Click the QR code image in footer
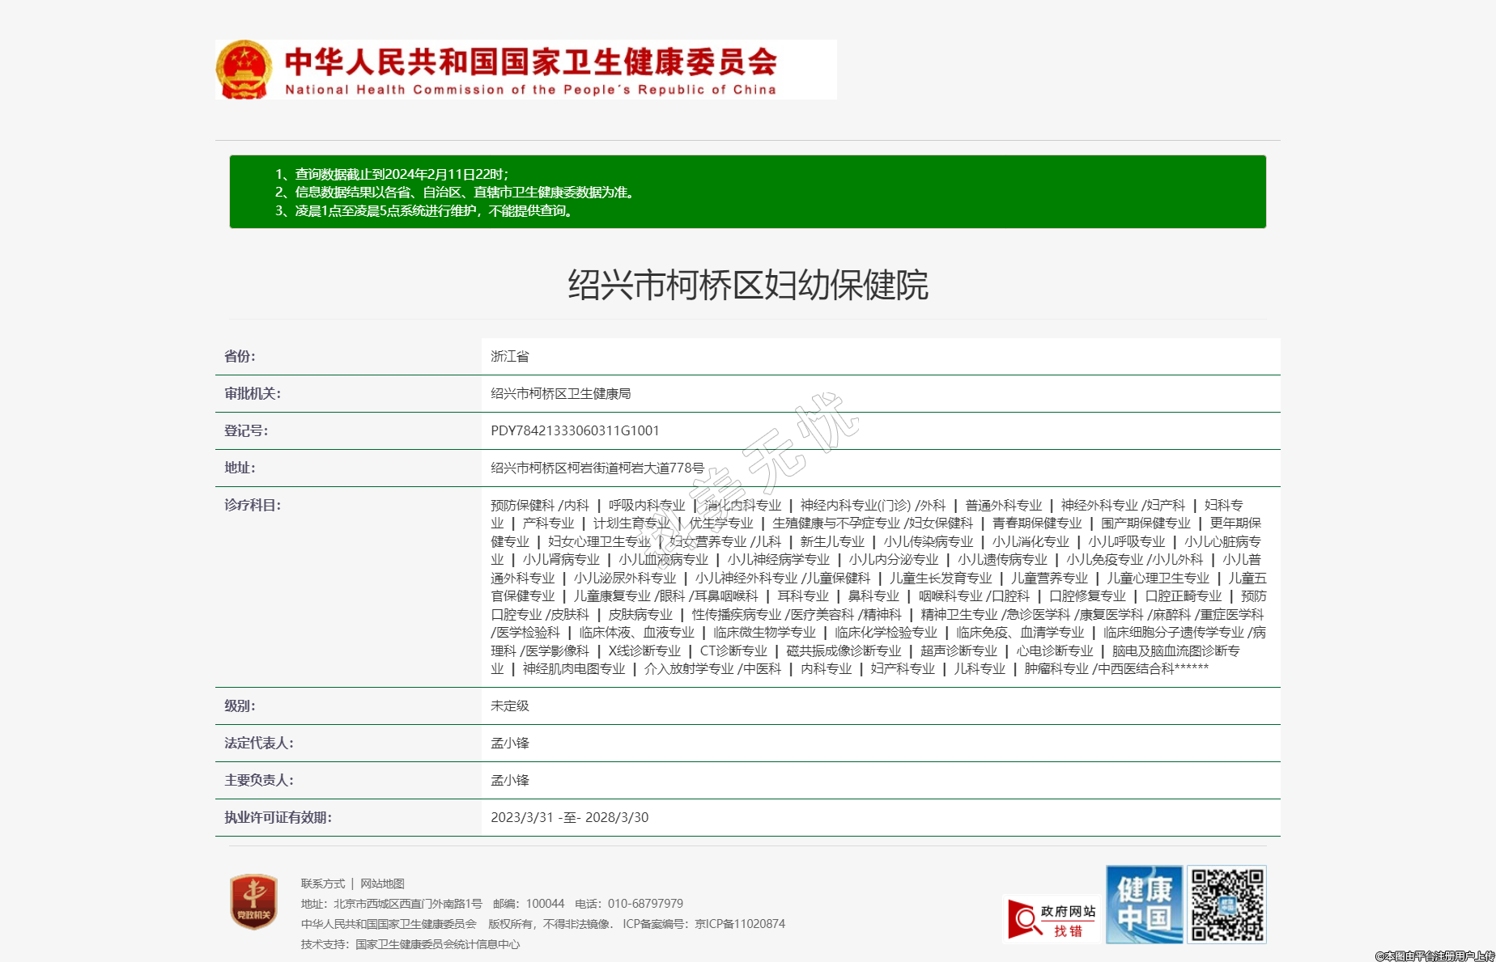Viewport: 1496px width, 962px height. point(1226,905)
